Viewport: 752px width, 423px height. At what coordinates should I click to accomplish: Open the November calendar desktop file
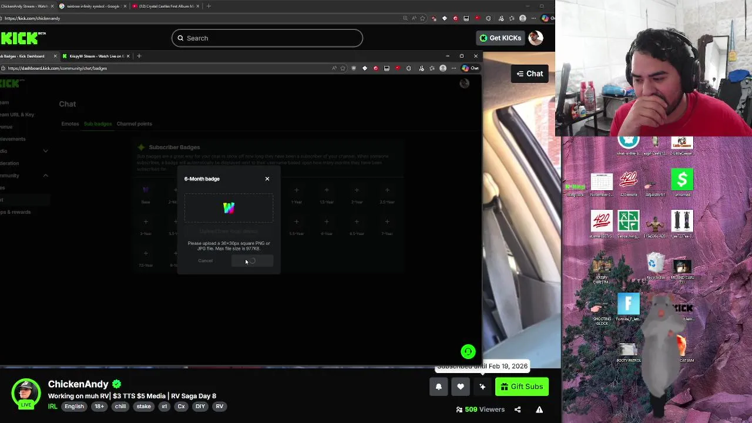602,186
